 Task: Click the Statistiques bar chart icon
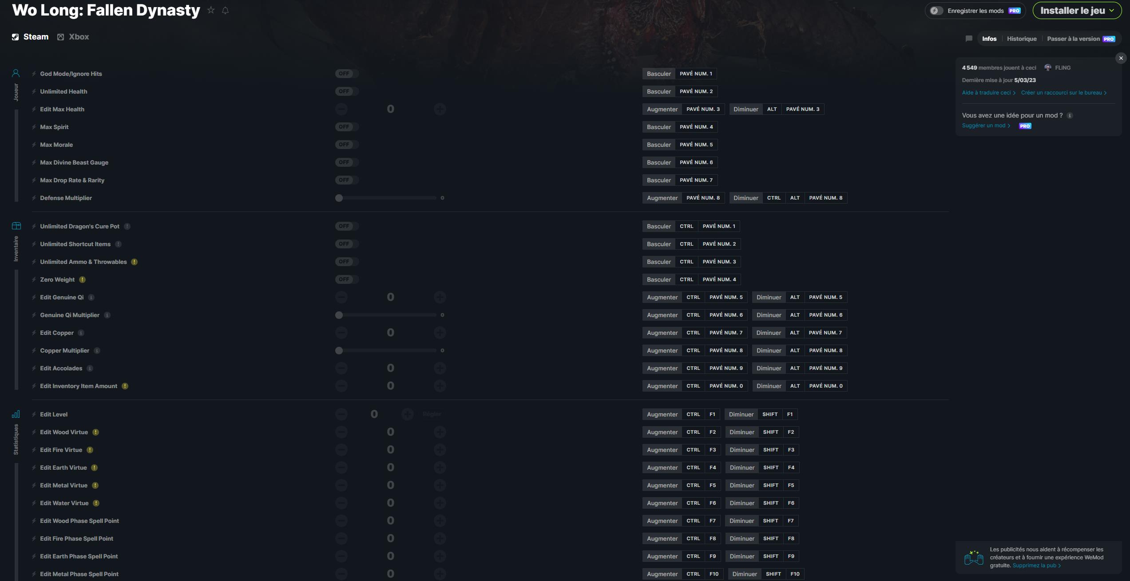[x=16, y=414]
